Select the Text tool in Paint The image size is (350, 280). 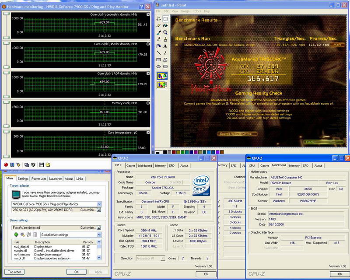click(x=166, y=46)
